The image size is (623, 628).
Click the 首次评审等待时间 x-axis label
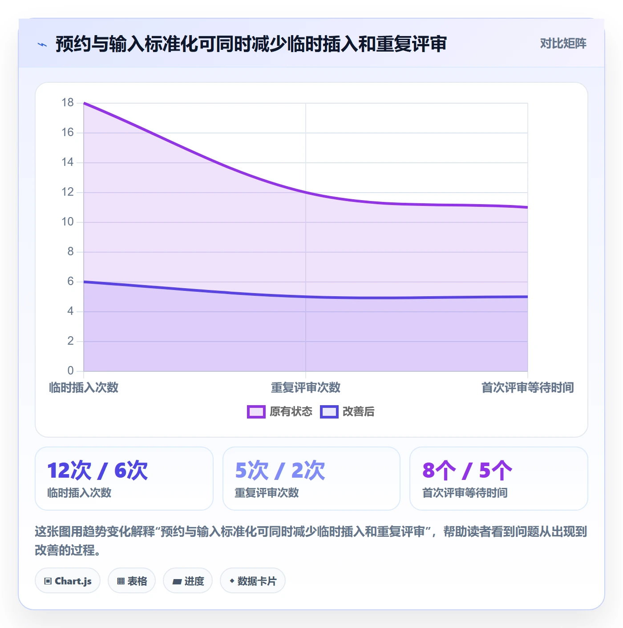528,387
